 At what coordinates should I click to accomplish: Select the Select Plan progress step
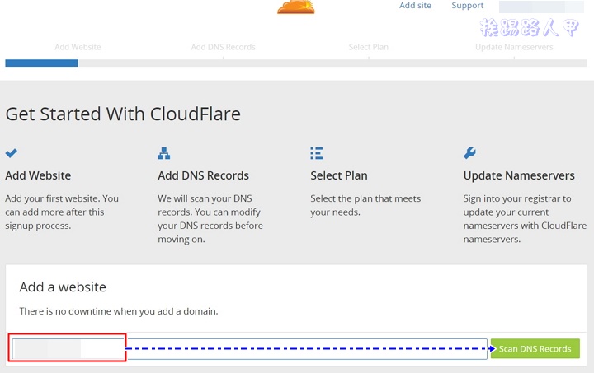point(368,47)
